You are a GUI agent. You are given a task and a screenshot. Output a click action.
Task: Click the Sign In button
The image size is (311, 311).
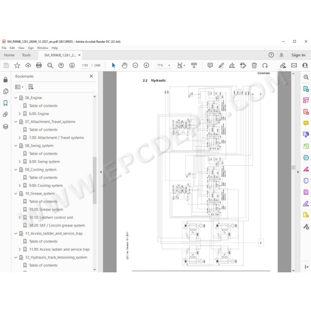[298, 55]
